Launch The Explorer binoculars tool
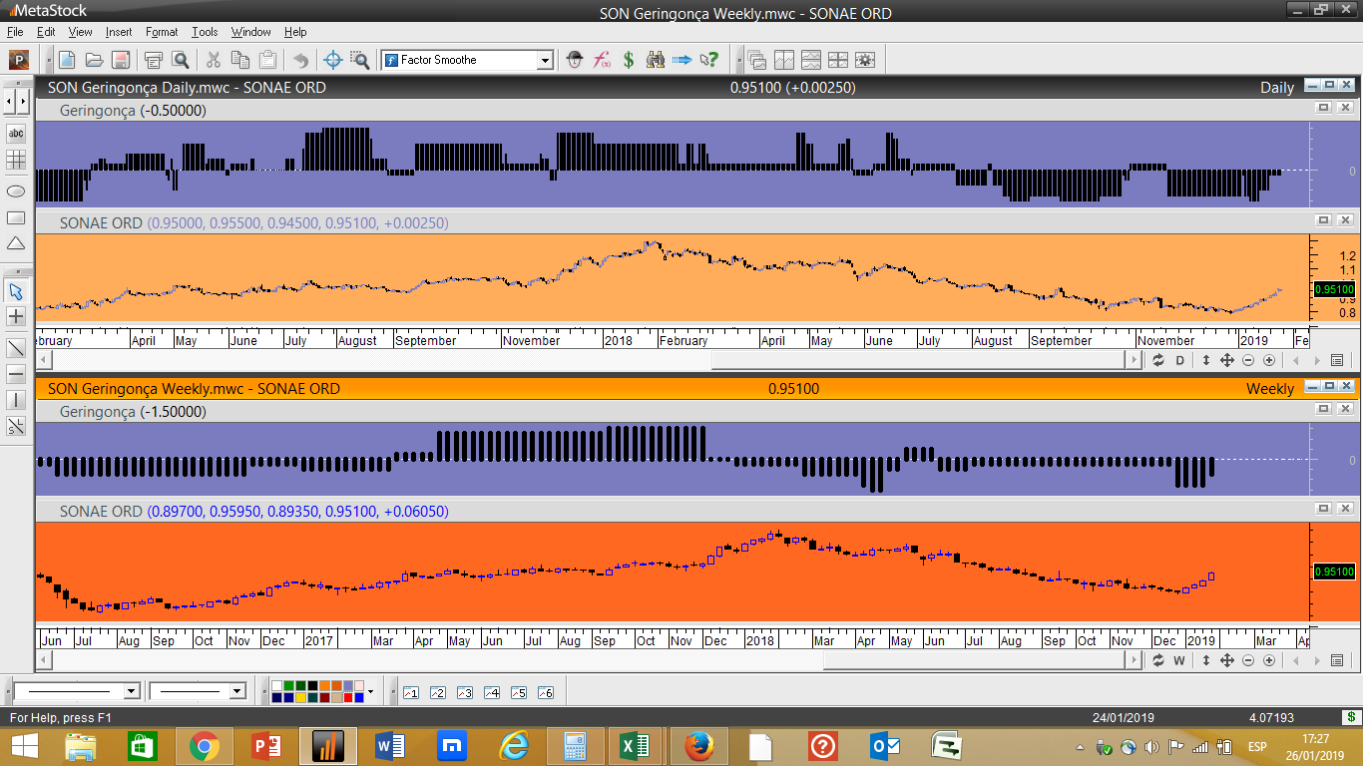Screen dimensions: 1363x766 [655, 60]
